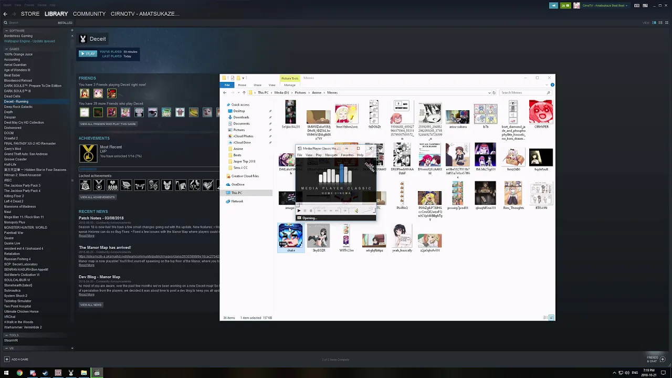Viewport: 672px width, 378px height.
Task: Select Deep Rock Galactic in library
Action: 18,107
